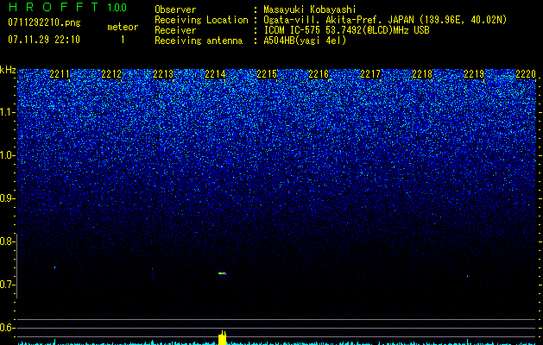Click the 2214 time marker
Image resolution: width=543 pixels, height=345 pixels.
click(215, 73)
